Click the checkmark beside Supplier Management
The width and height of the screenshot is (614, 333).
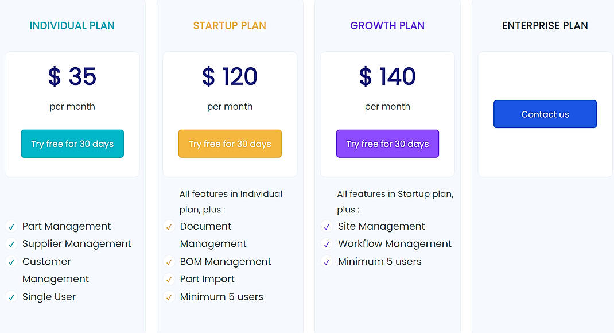point(11,244)
